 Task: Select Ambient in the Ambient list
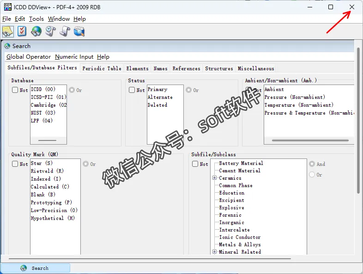[x=274, y=89]
